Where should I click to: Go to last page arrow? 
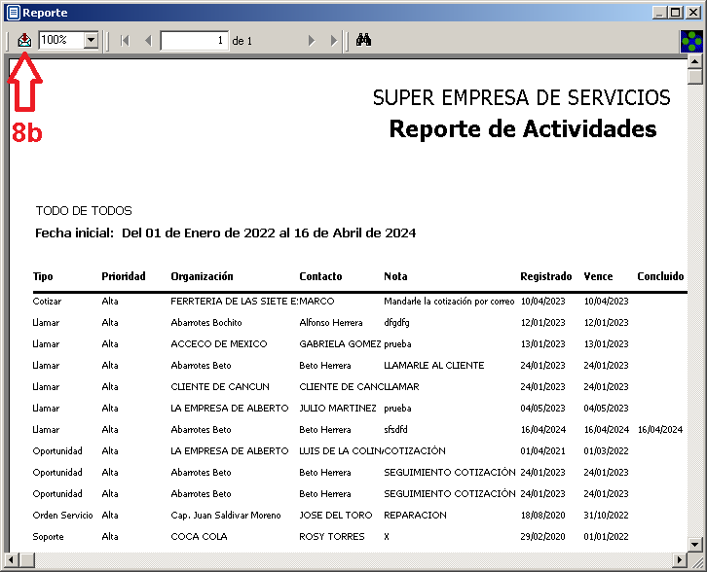(334, 41)
